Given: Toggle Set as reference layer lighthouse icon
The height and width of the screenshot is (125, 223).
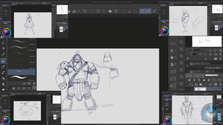Looking at the screenshot, I should coord(194,80).
